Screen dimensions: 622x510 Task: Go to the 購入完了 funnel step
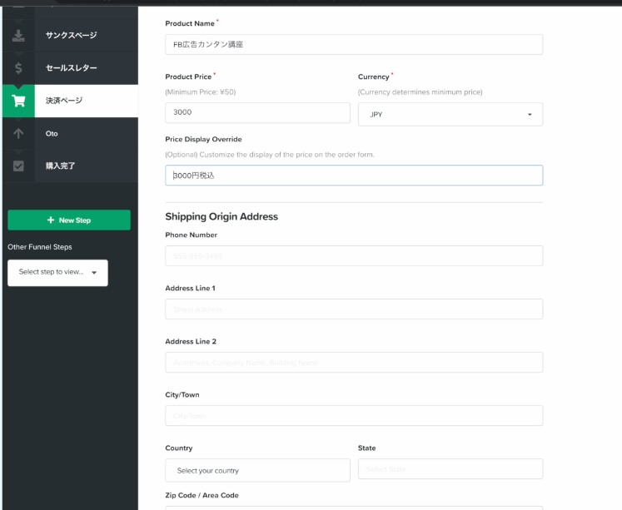click(x=61, y=166)
